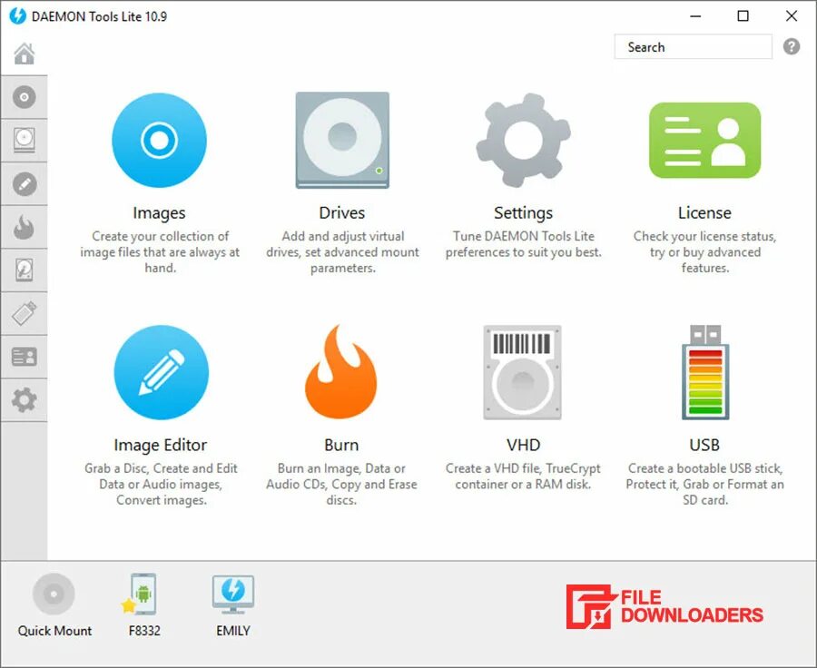Click the large Settings gear icon
The image size is (817, 668).
click(523, 140)
